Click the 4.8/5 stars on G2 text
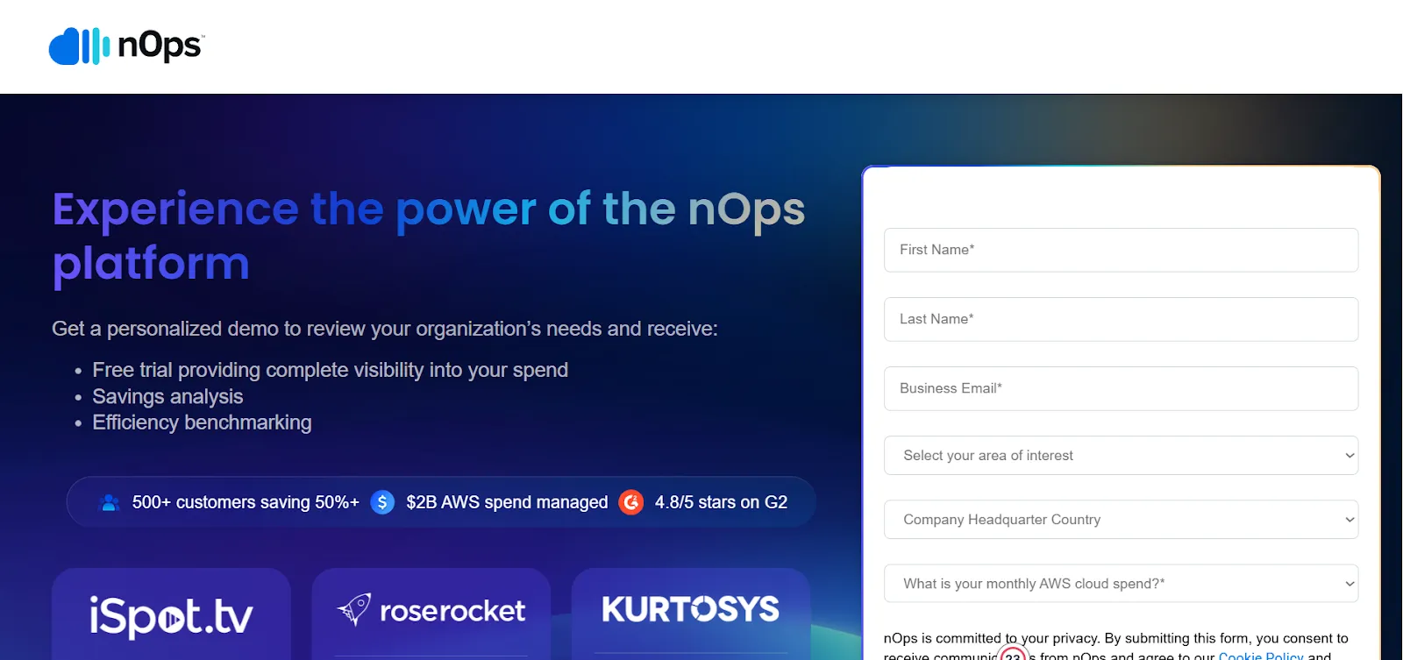Viewport: 1403px width, 660px height. [721, 502]
